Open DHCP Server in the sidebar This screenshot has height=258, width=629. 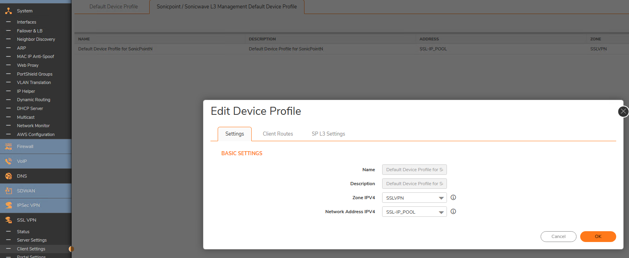point(30,108)
